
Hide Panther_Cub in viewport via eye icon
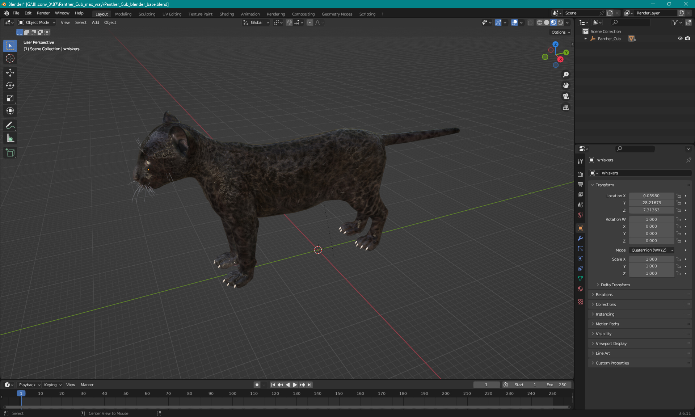(680, 38)
